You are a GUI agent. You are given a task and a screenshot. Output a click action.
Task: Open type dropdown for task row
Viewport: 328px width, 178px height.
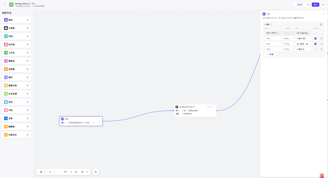(x=288, y=44)
